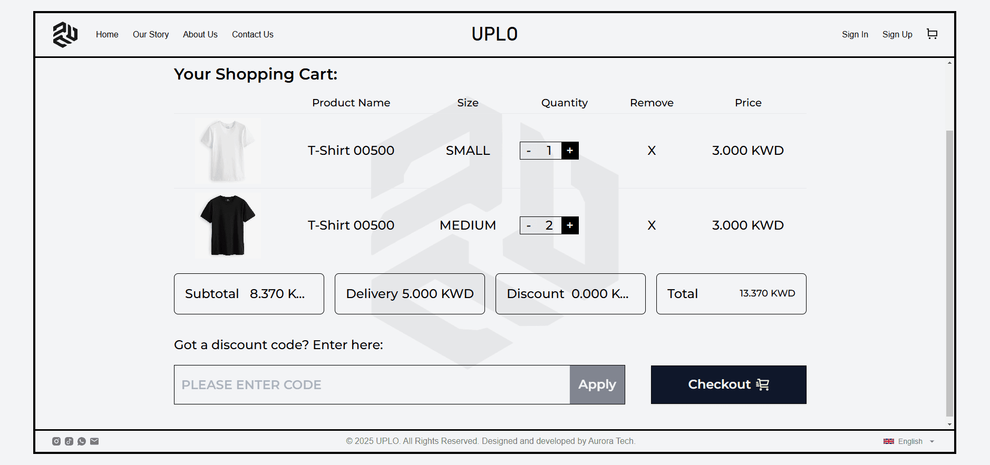This screenshot has height=465, width=990.
Task: Increase quantity of the MEDIUM T-Shirt
Action: click(x=570, y=225)
